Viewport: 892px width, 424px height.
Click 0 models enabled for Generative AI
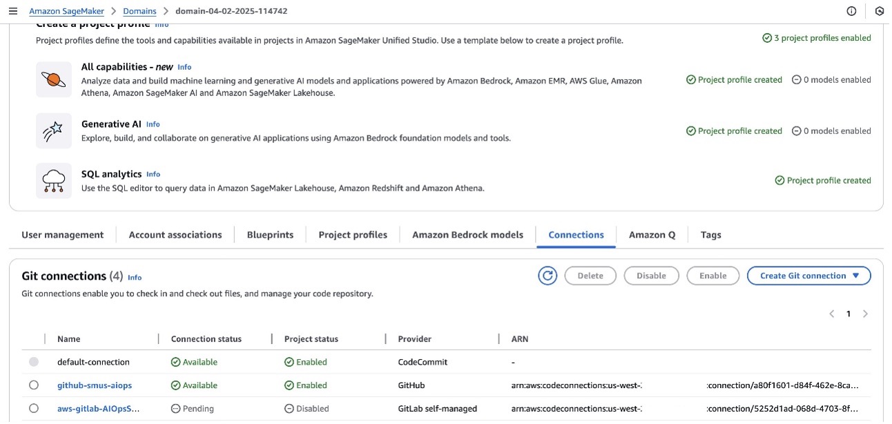point(831,131)
